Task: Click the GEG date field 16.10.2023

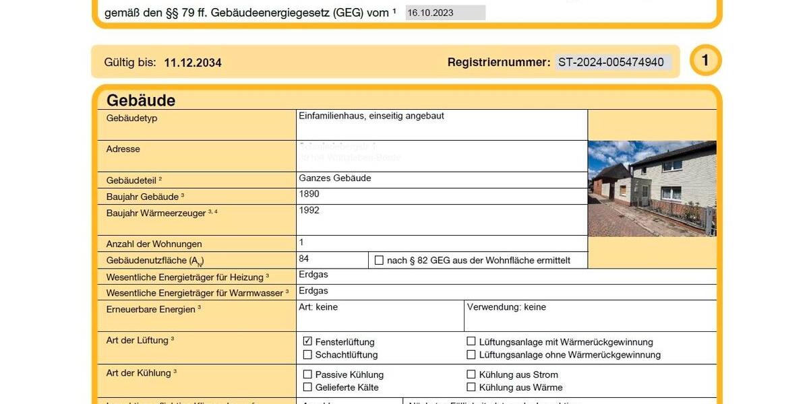Action: tap(445, 13)
